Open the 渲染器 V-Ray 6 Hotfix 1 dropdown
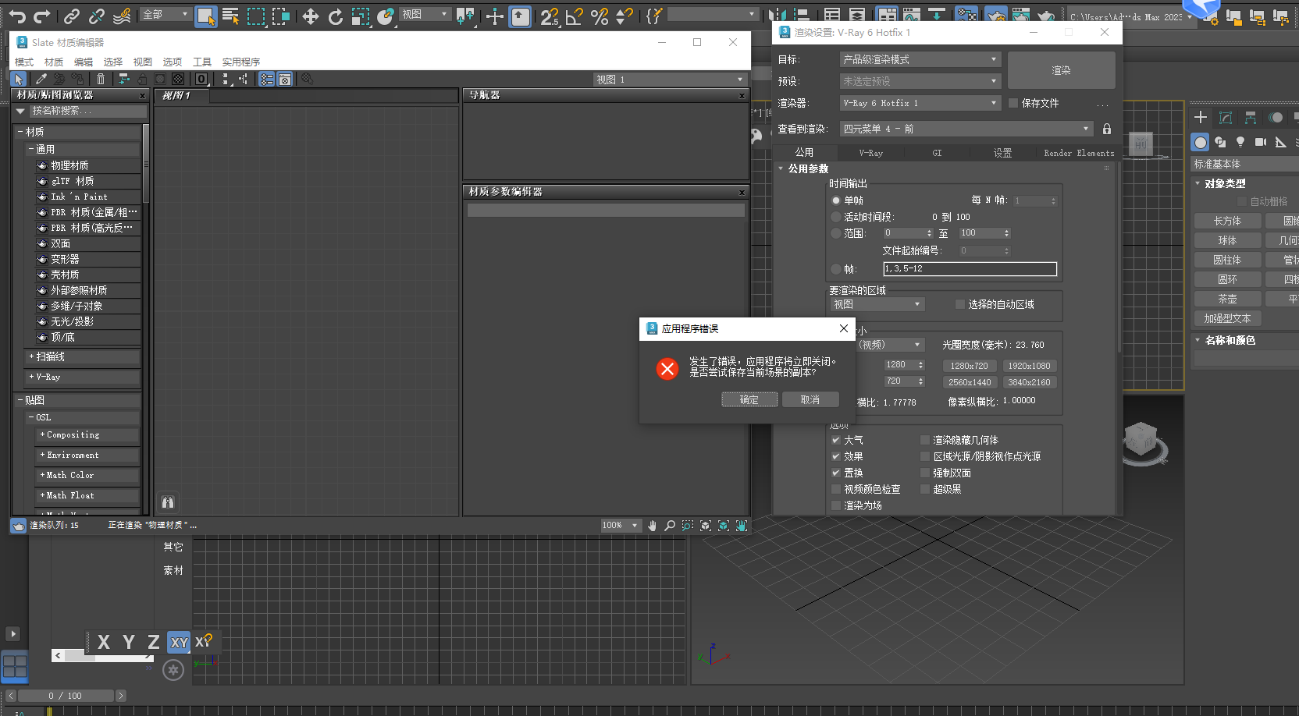This screenshot has height=716, width=1299. tap(920, 103)
